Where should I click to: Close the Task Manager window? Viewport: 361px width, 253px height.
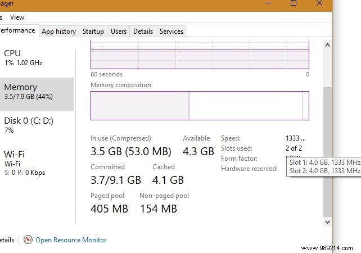[319, 3]
